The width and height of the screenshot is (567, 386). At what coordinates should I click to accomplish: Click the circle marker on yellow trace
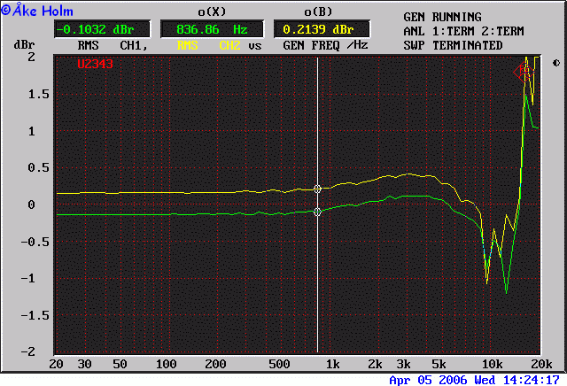click(x=317, y=189)
